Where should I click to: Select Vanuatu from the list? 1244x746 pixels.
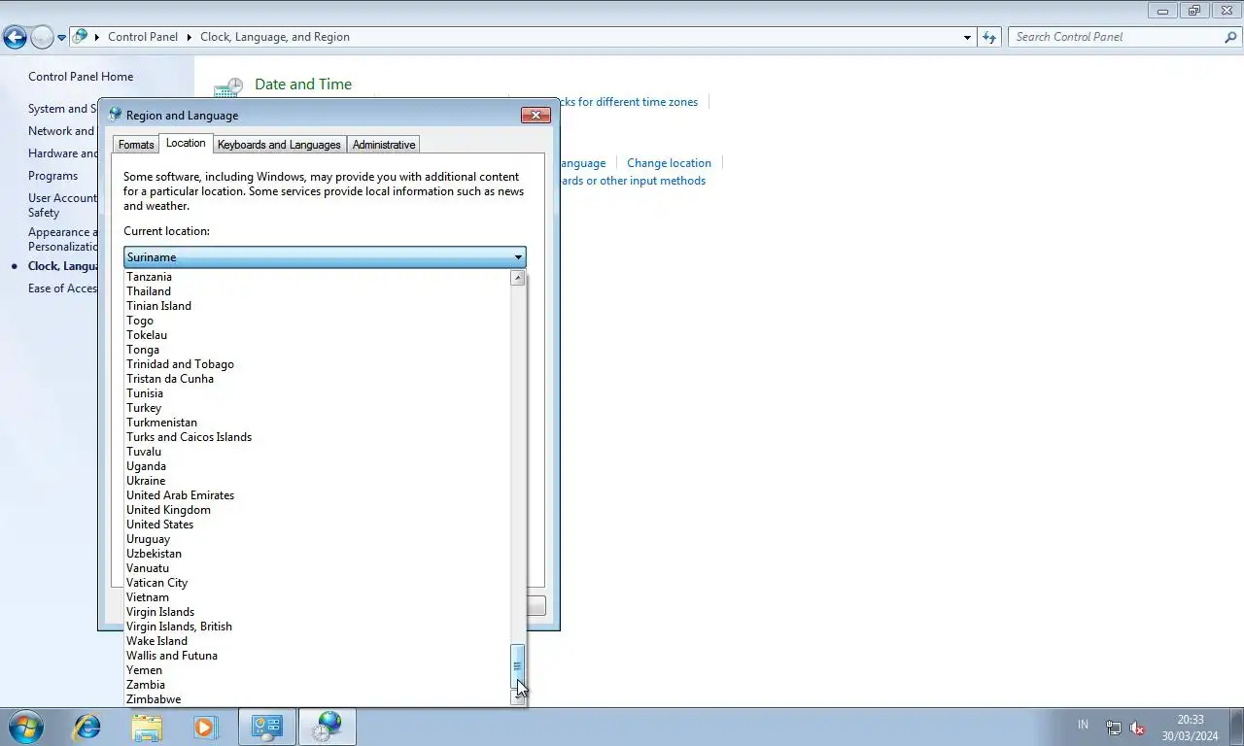pyautogui.click(x=318, y=568)
